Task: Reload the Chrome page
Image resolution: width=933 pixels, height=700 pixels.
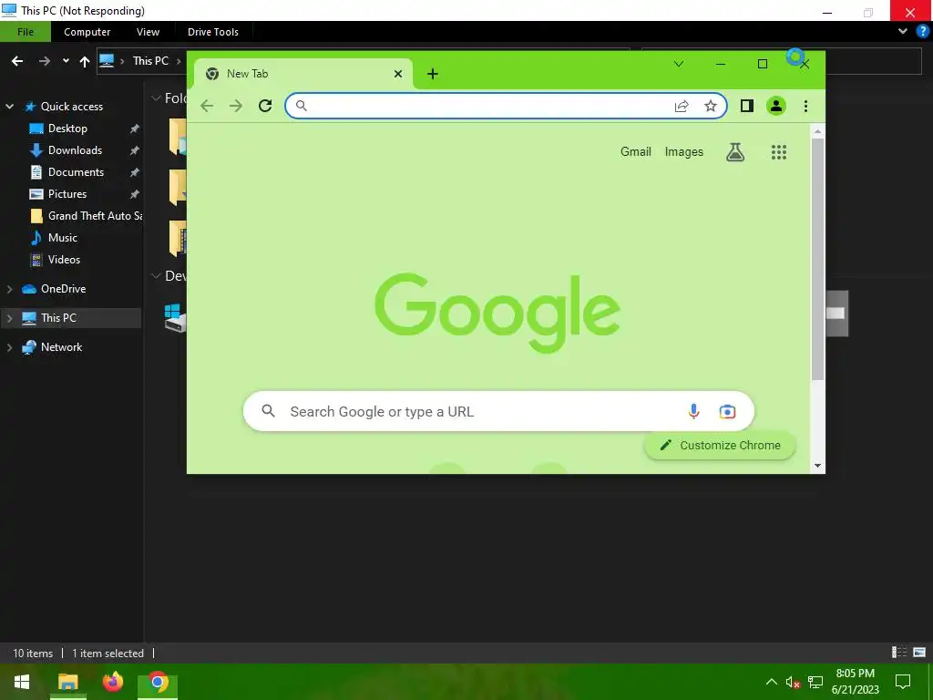Action: [x=265, y=106]
